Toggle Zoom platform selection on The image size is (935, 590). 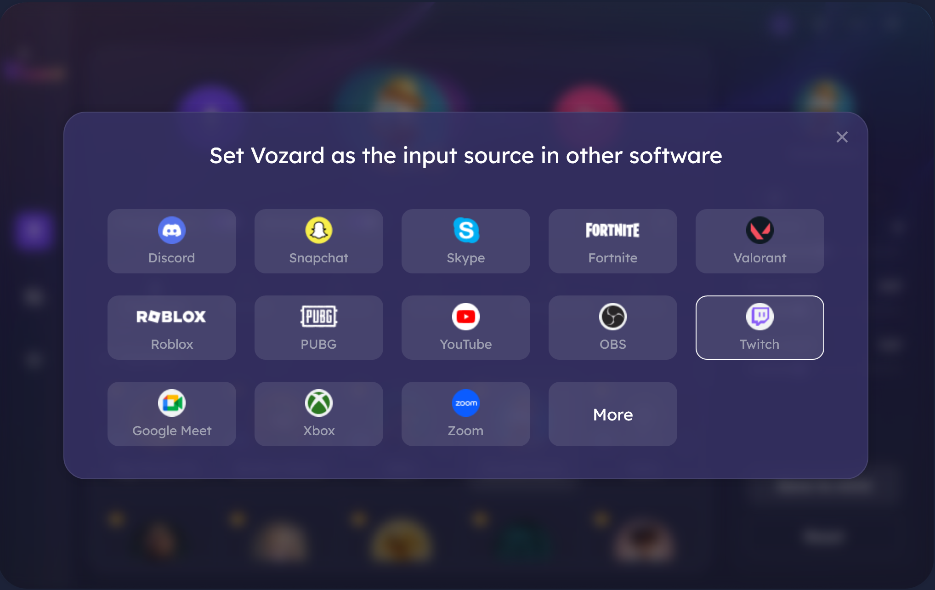click(x=465, y=413)
